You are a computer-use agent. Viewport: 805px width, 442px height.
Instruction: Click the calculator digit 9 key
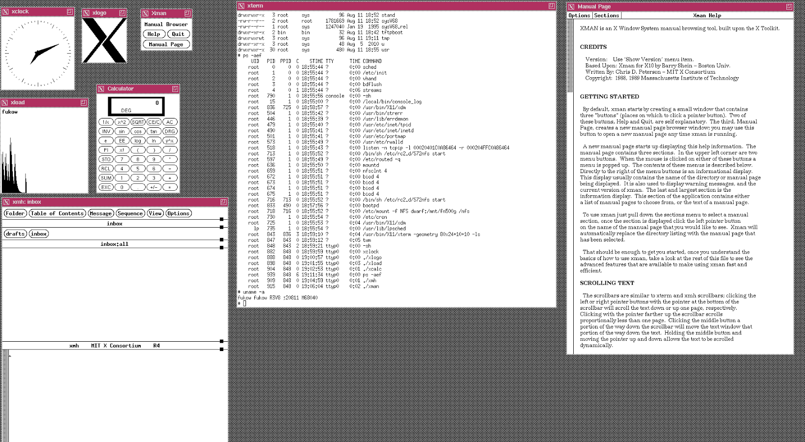tap(154, 159)
